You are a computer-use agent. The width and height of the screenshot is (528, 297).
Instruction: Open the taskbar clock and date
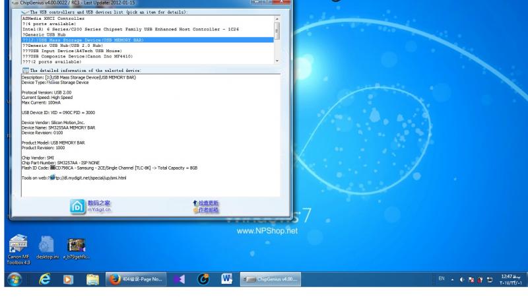(x=510, y=279)
